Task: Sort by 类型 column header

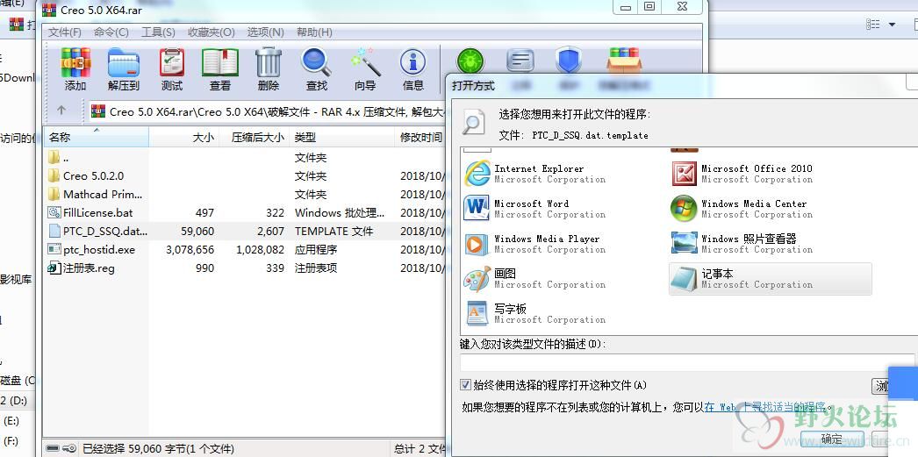Action: [342, 138]
